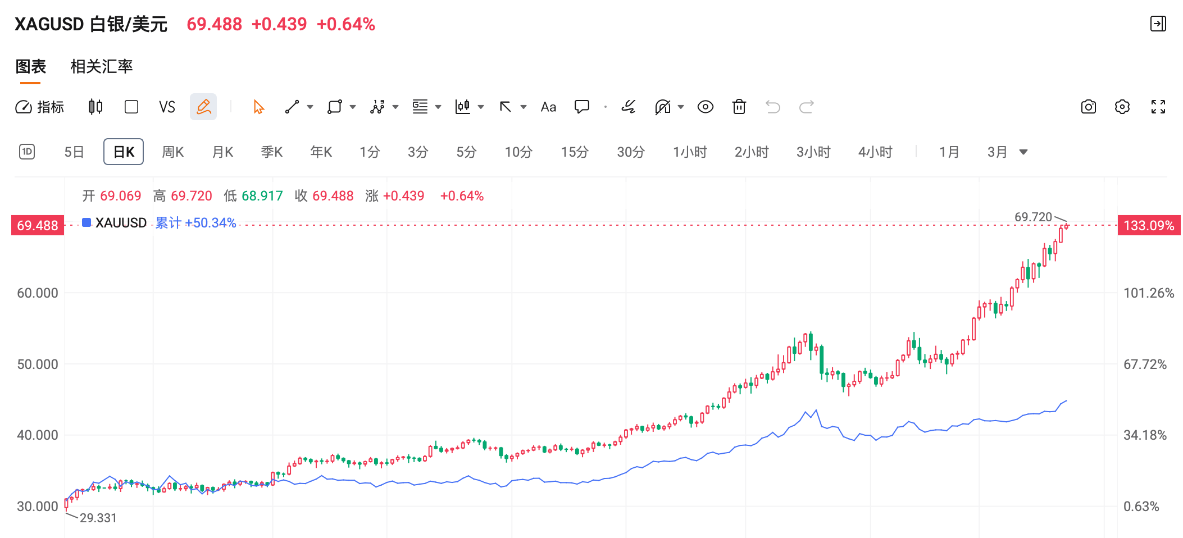
Task: Open the 3月 range dropdown arrow
Action: pyautogui.click(x=1023, y=152)
